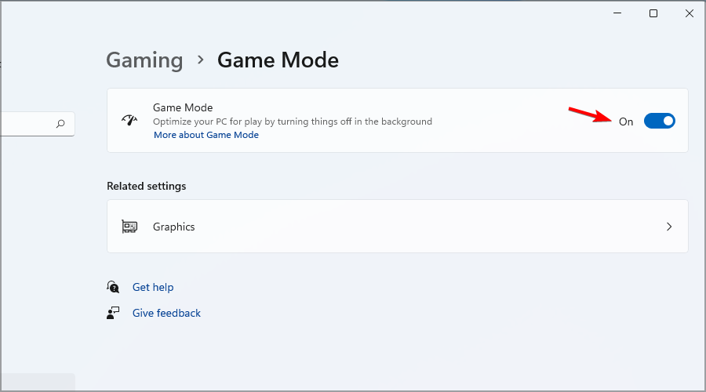Go back to the Gaming breadcrumb
The image size is (706, 392).
144,60
